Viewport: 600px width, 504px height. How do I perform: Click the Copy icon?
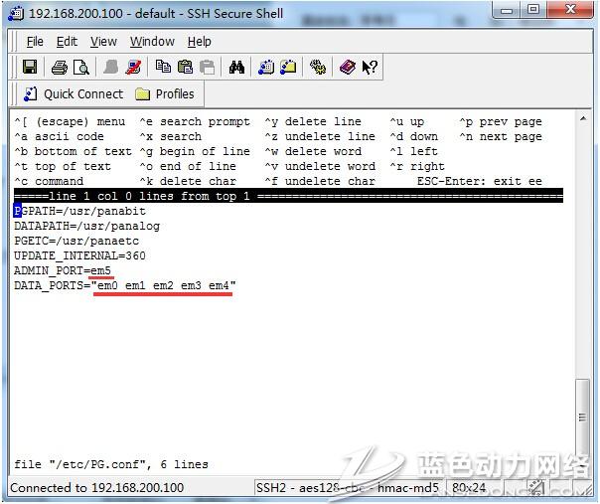click(164, 68)
